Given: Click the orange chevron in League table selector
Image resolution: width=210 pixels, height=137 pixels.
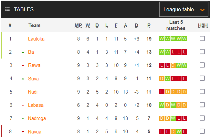Looking at the screenshot, I should point(202,10).
